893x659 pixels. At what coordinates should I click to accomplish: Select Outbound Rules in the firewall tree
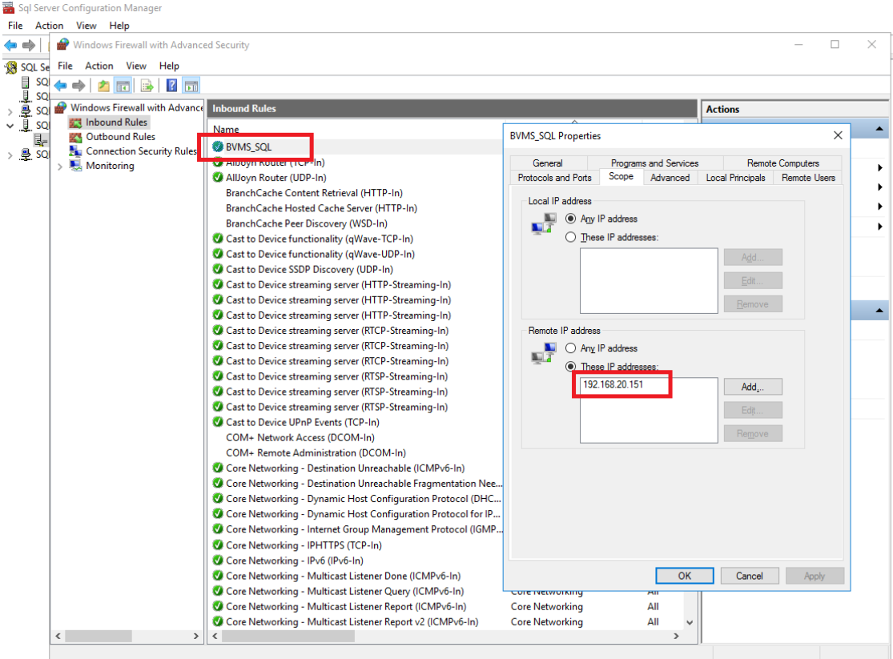coord(120,137)
